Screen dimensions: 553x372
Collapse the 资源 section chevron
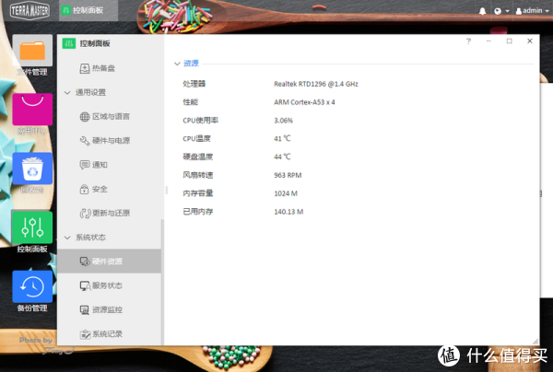click(x=177, y=64)
